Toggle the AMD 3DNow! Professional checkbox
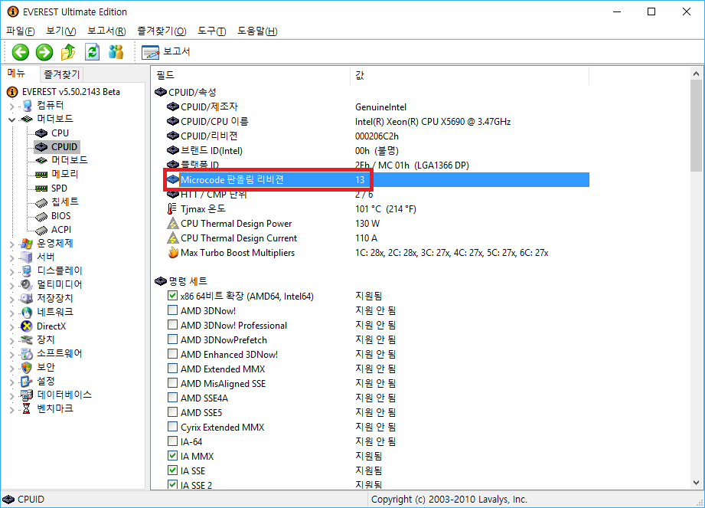 (172, 324)
